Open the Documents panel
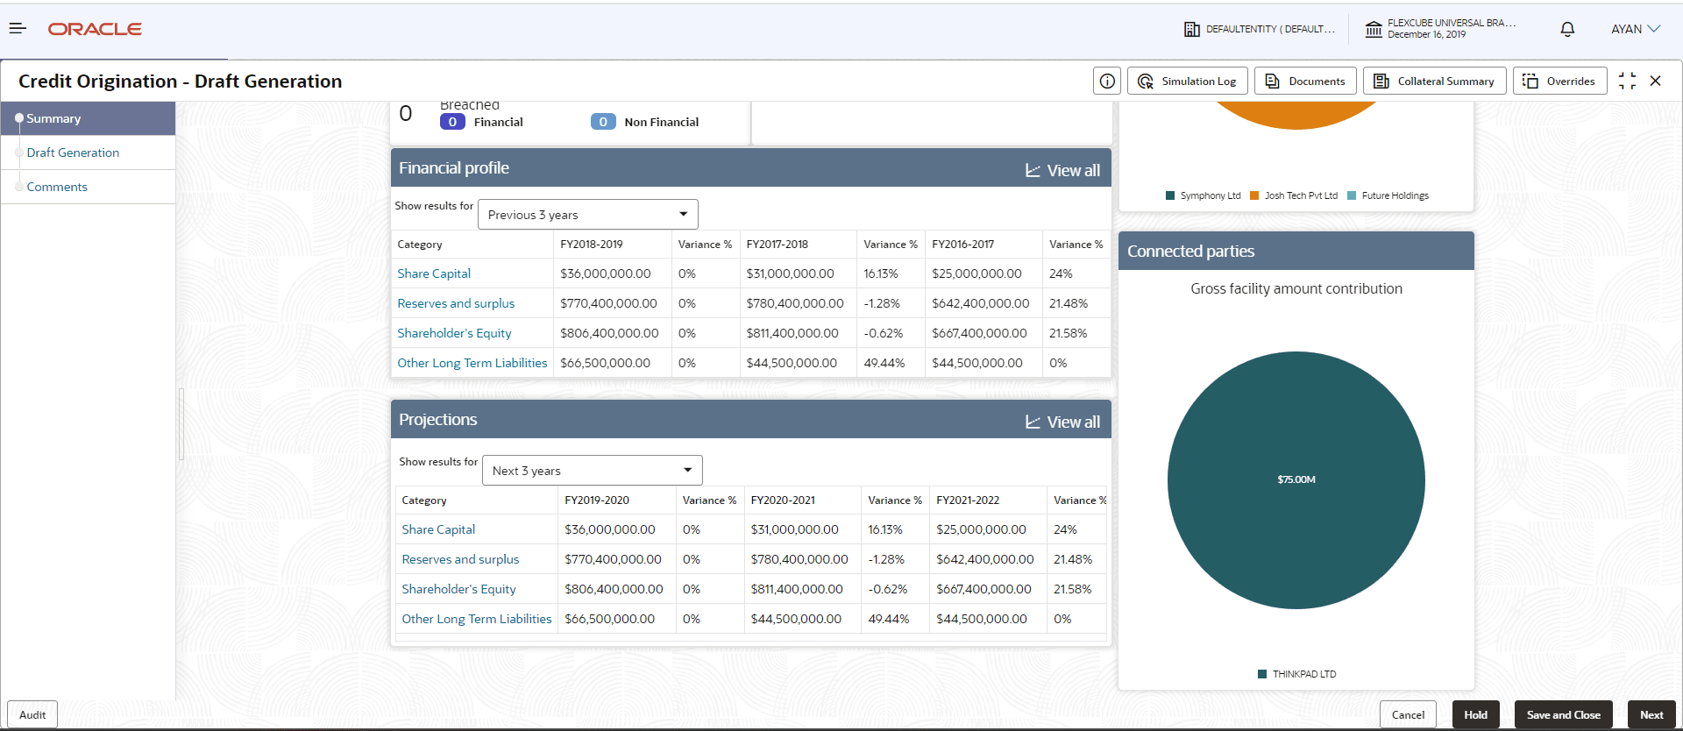1683x731 pixels. [x=1305, y=81]
